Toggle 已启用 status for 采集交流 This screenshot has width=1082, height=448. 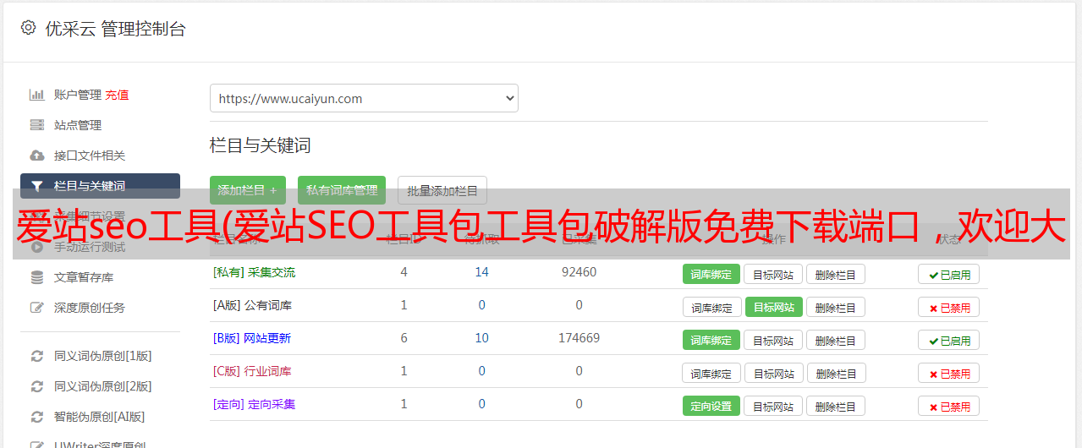pyautogui.click(x=949, y=274)
